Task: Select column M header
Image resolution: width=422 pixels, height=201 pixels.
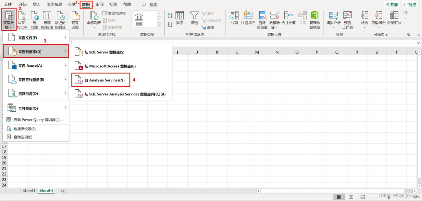Action: [257, 52]
